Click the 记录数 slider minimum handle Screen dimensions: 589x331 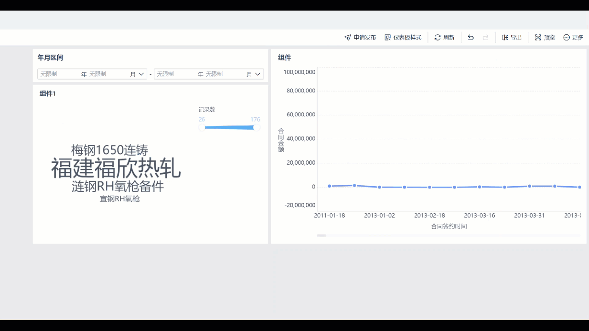pos(202,127)
